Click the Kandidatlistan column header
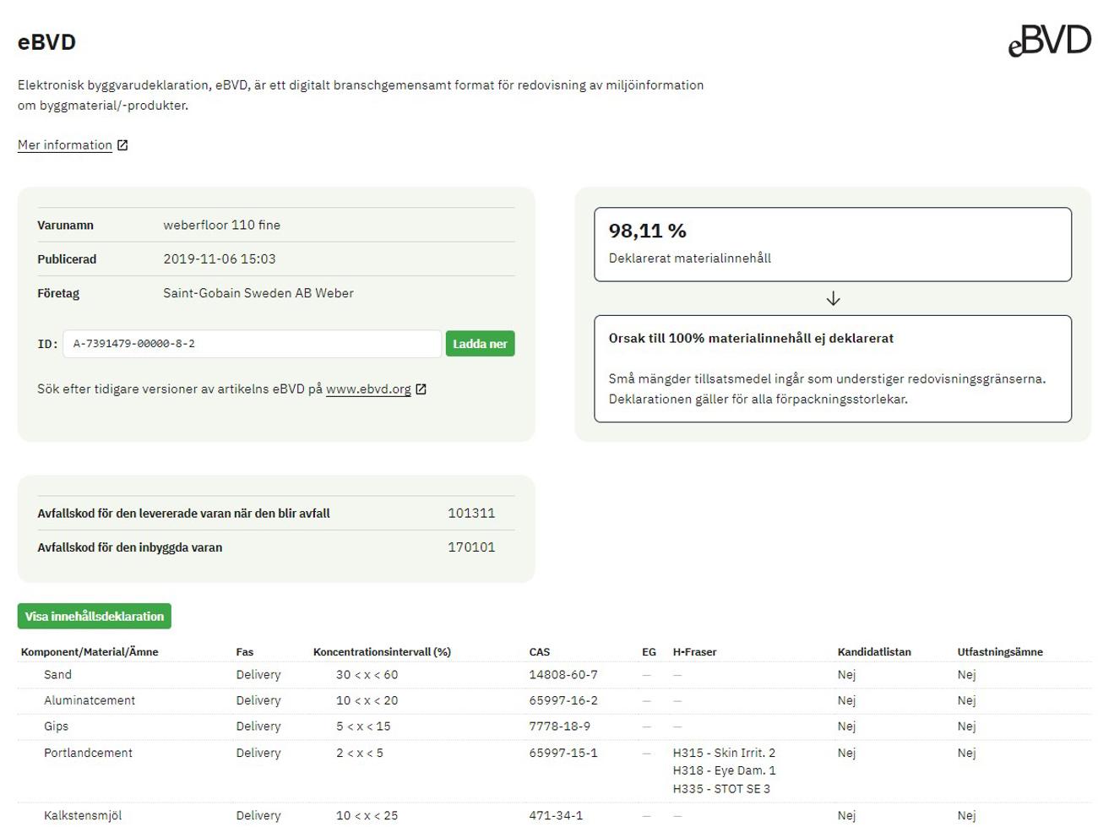Image resolution: width=1098 pixels, height=838 pixels. [874, 652]
